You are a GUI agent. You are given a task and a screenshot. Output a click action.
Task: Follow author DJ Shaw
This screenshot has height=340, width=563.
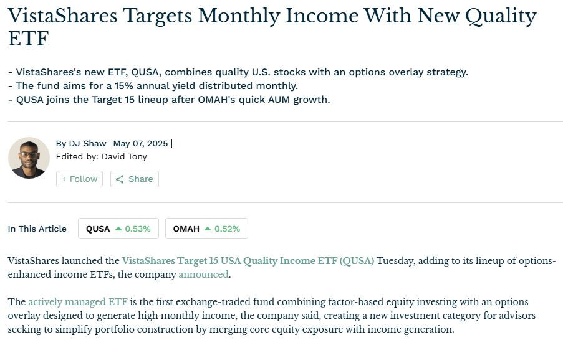[79, 179]
